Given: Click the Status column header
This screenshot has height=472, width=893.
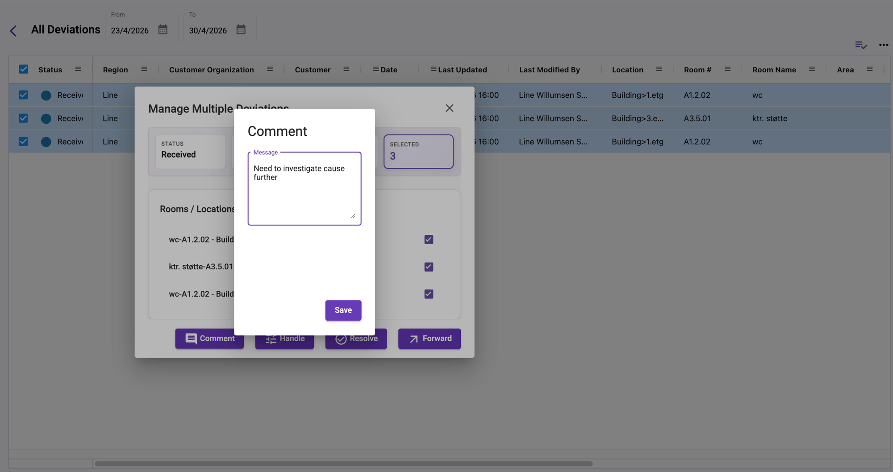Looking at the screenshot, I should [x=50, y=70].
